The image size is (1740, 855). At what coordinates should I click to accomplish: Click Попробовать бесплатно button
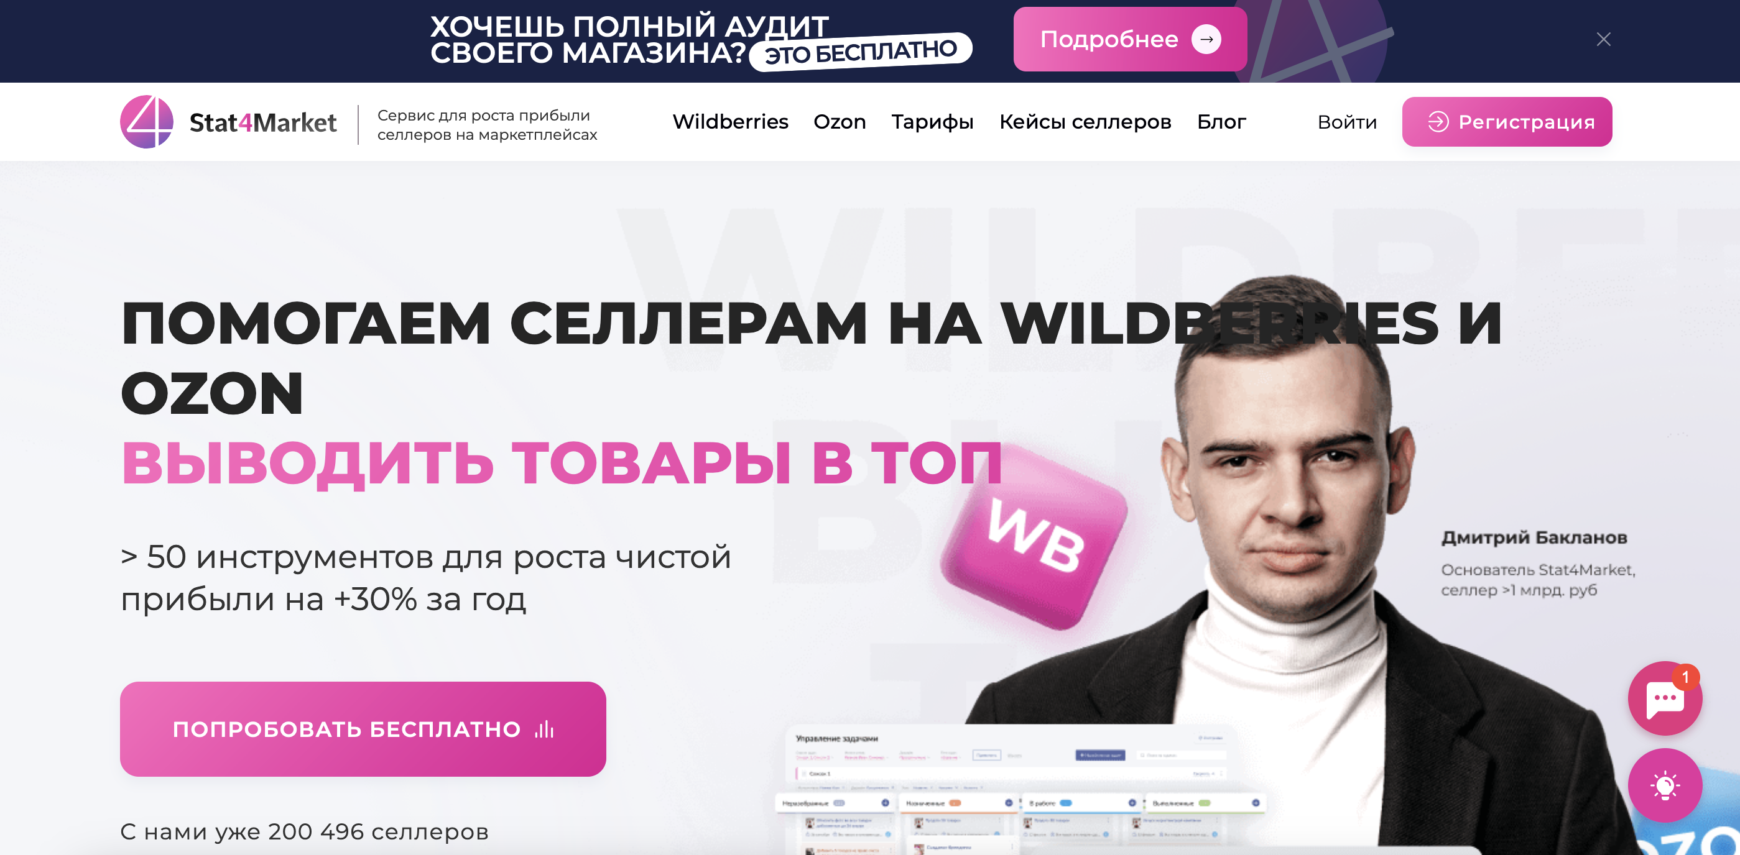pyautogui.click(x=363, y=729)
